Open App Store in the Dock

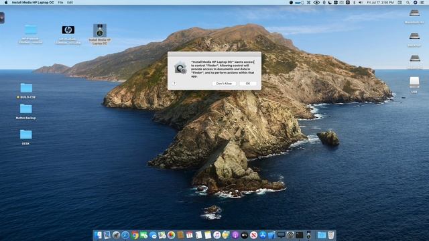[263, 235]
